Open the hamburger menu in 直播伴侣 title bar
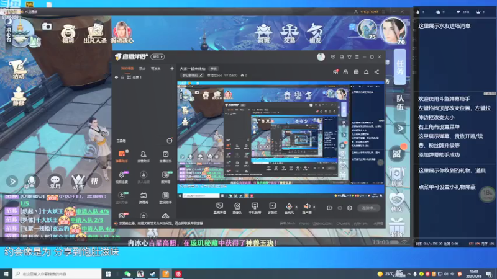The height and width of the screenshot is (279, 497). (x=357, y=57)
